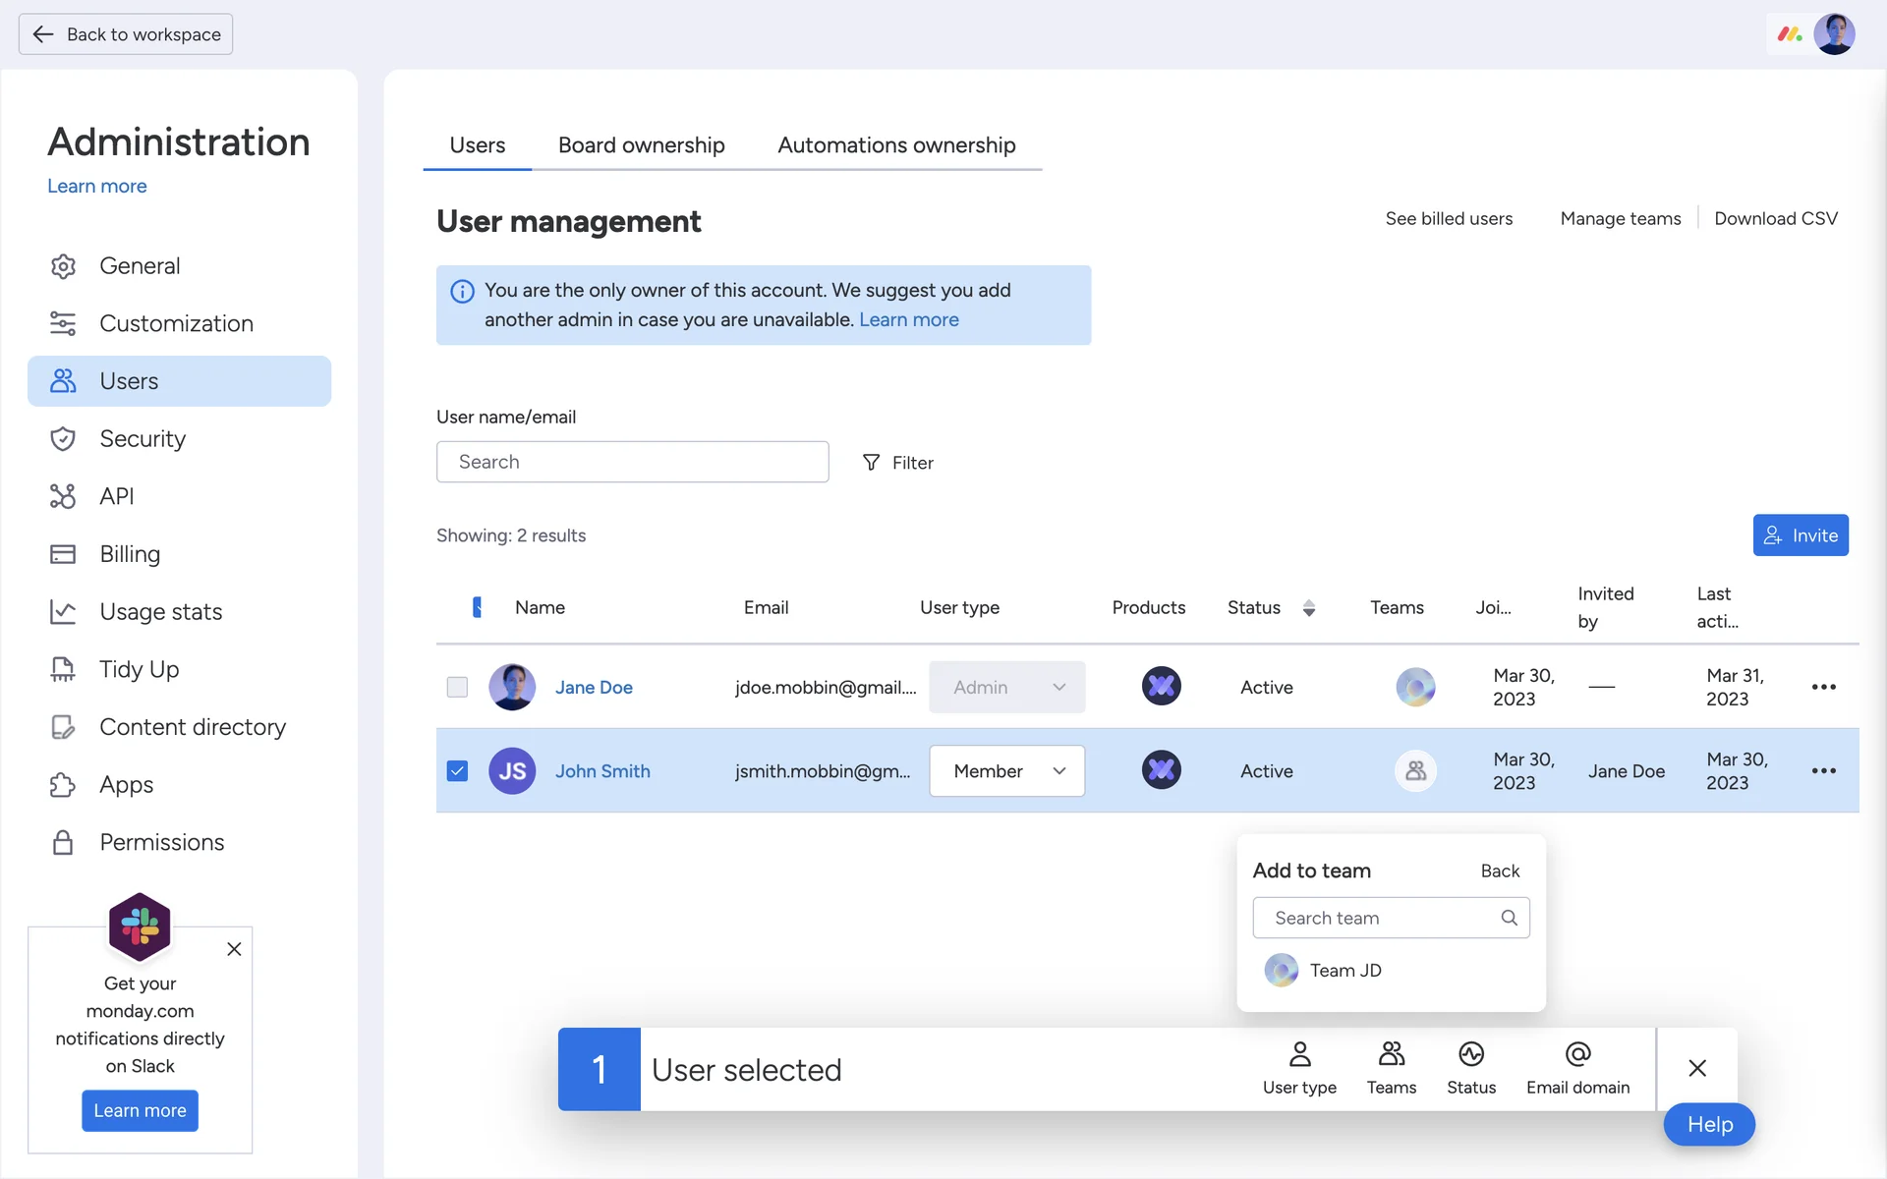
Task: Uncheck John Smith's row checkbox
Action: pos(457,771)
